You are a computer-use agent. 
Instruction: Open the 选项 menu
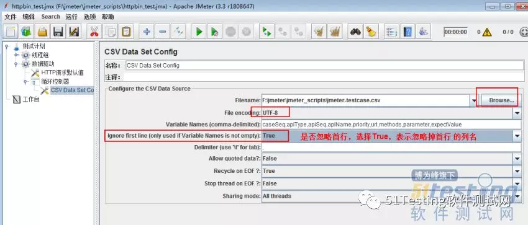pos(89,17)
